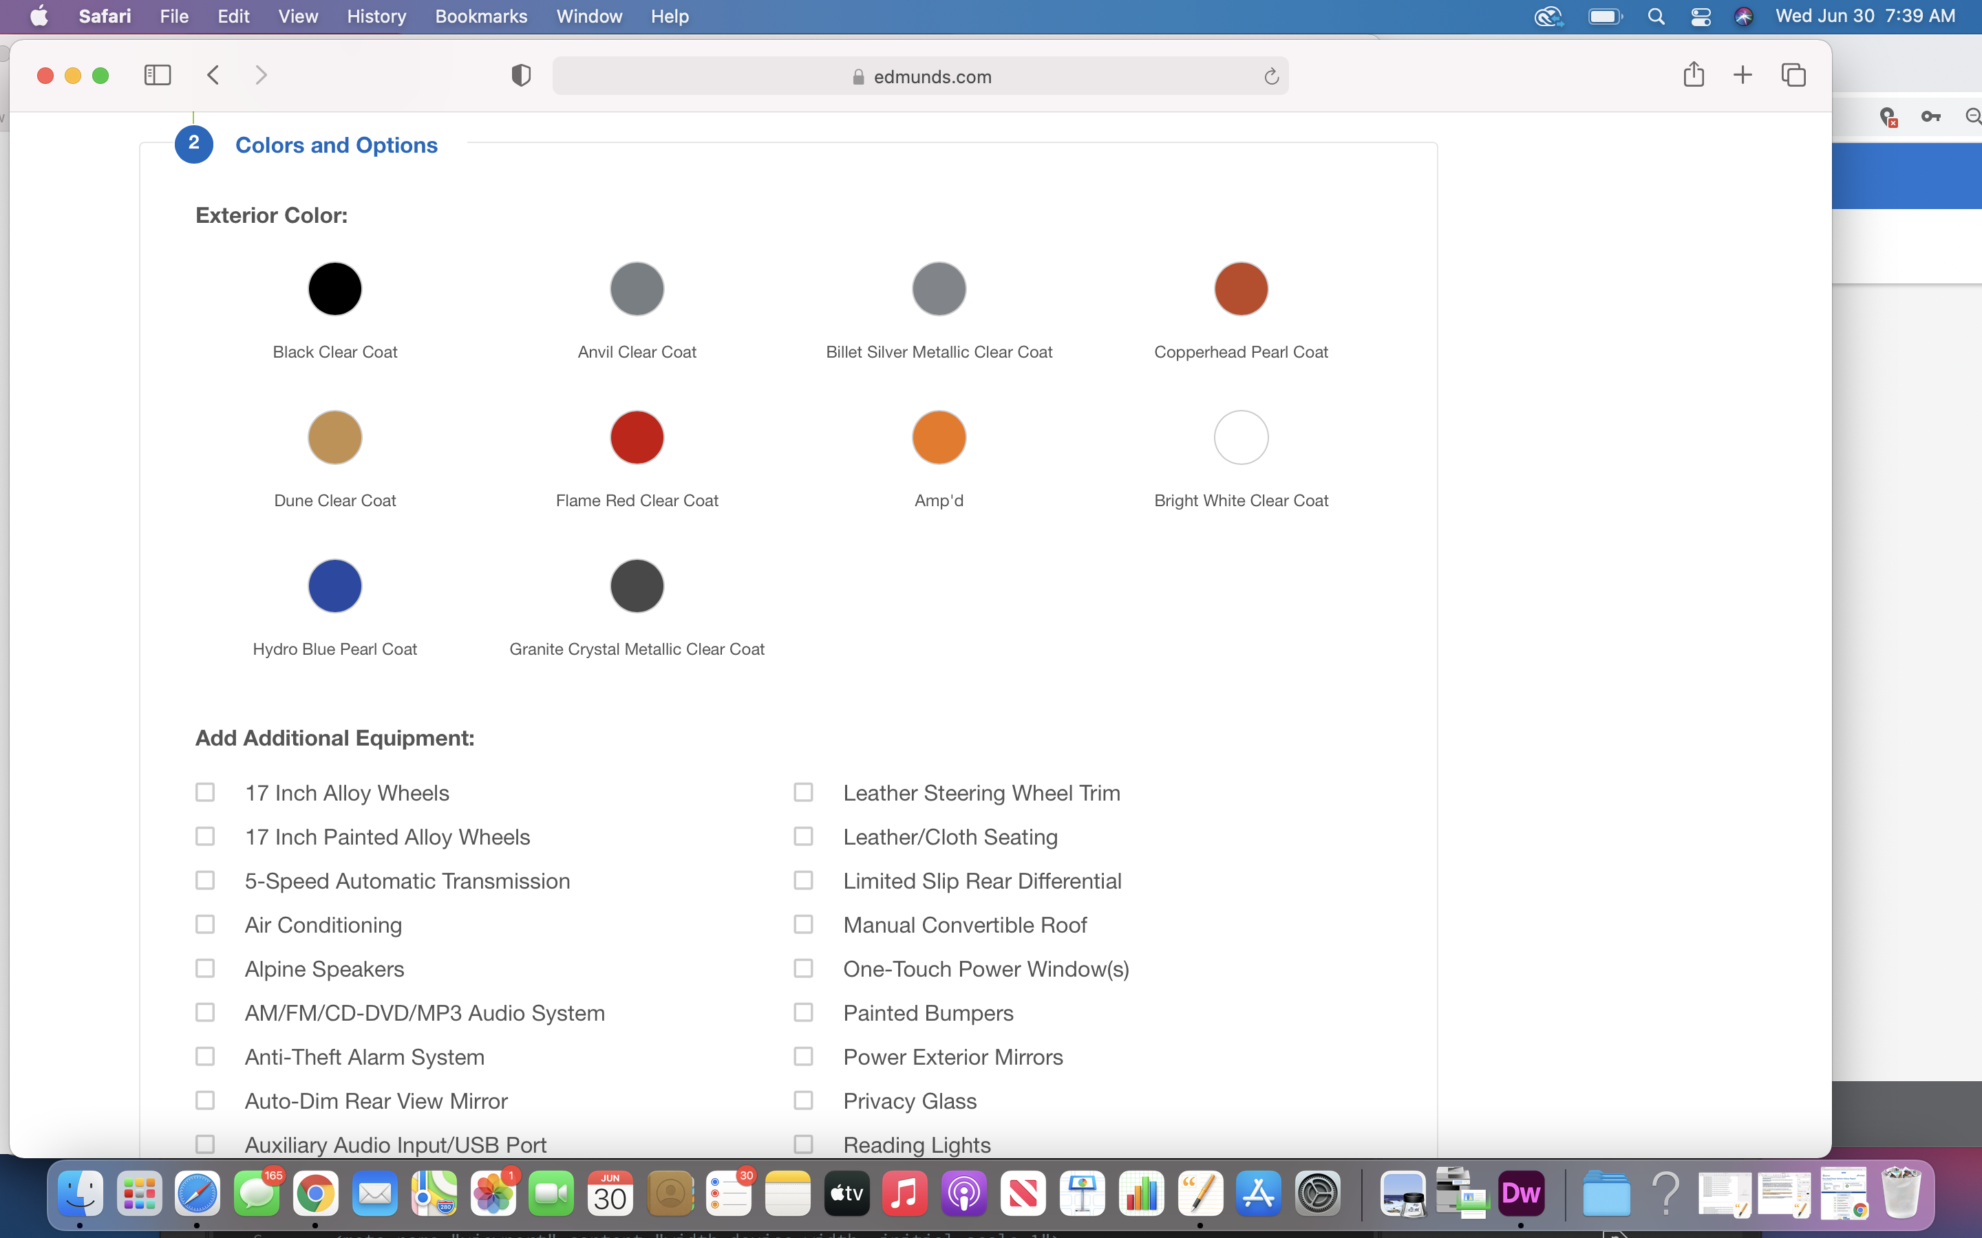
Task: Select Copperhead Pearl Coat swatch
Action: pyautogui.click(x=1241, y=289)
